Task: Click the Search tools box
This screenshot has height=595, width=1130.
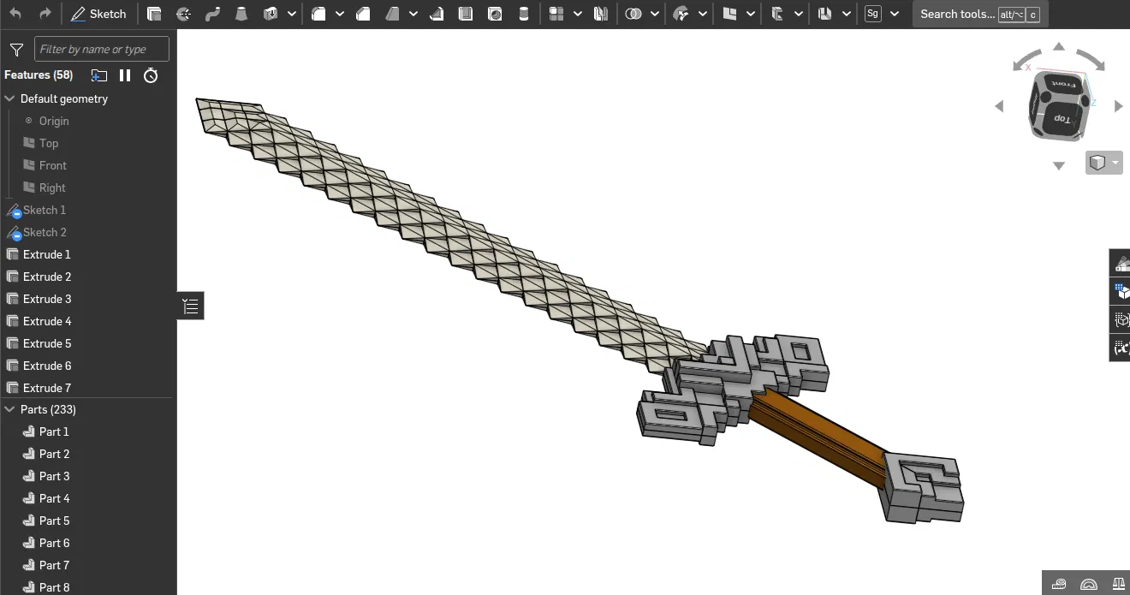Action: tap(979, 14)
